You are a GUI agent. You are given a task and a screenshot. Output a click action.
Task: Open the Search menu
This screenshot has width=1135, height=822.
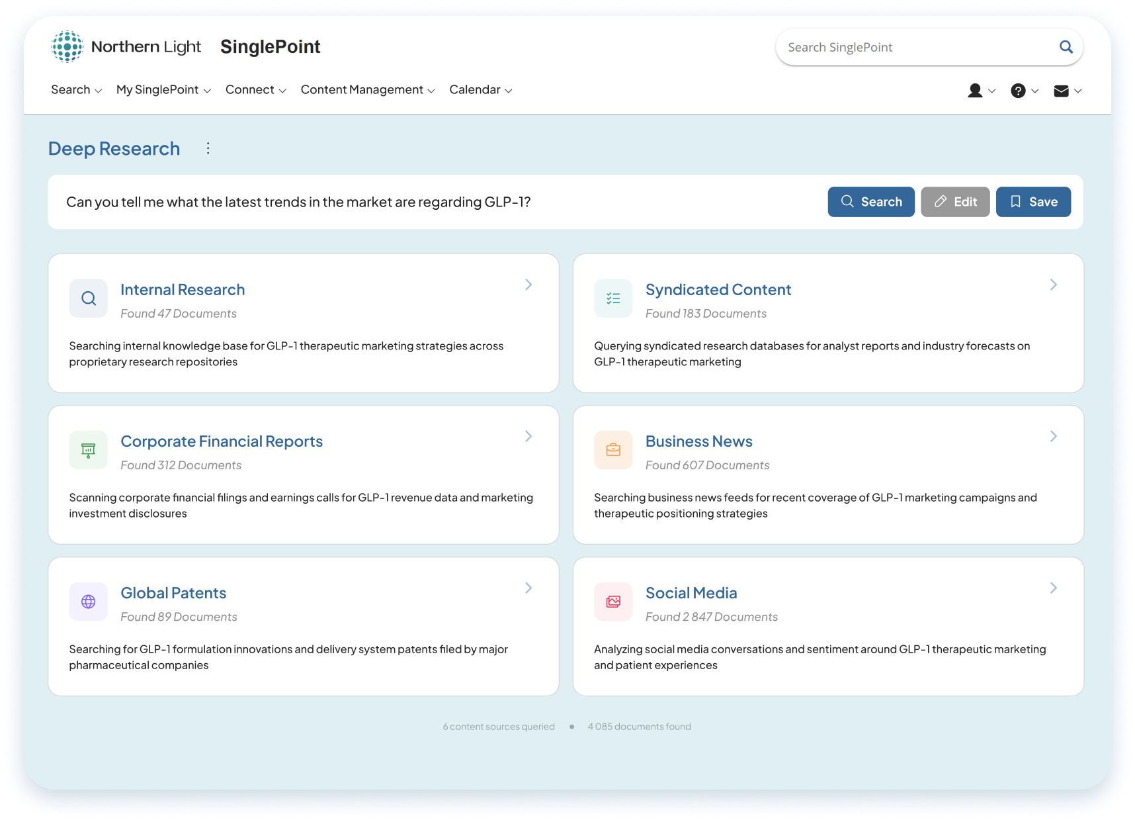[76, 90]
